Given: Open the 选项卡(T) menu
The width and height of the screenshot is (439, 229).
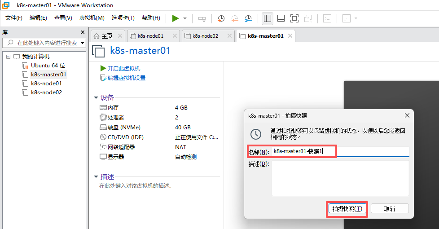Looking at the screenshot, I should [x=123, y=18].
